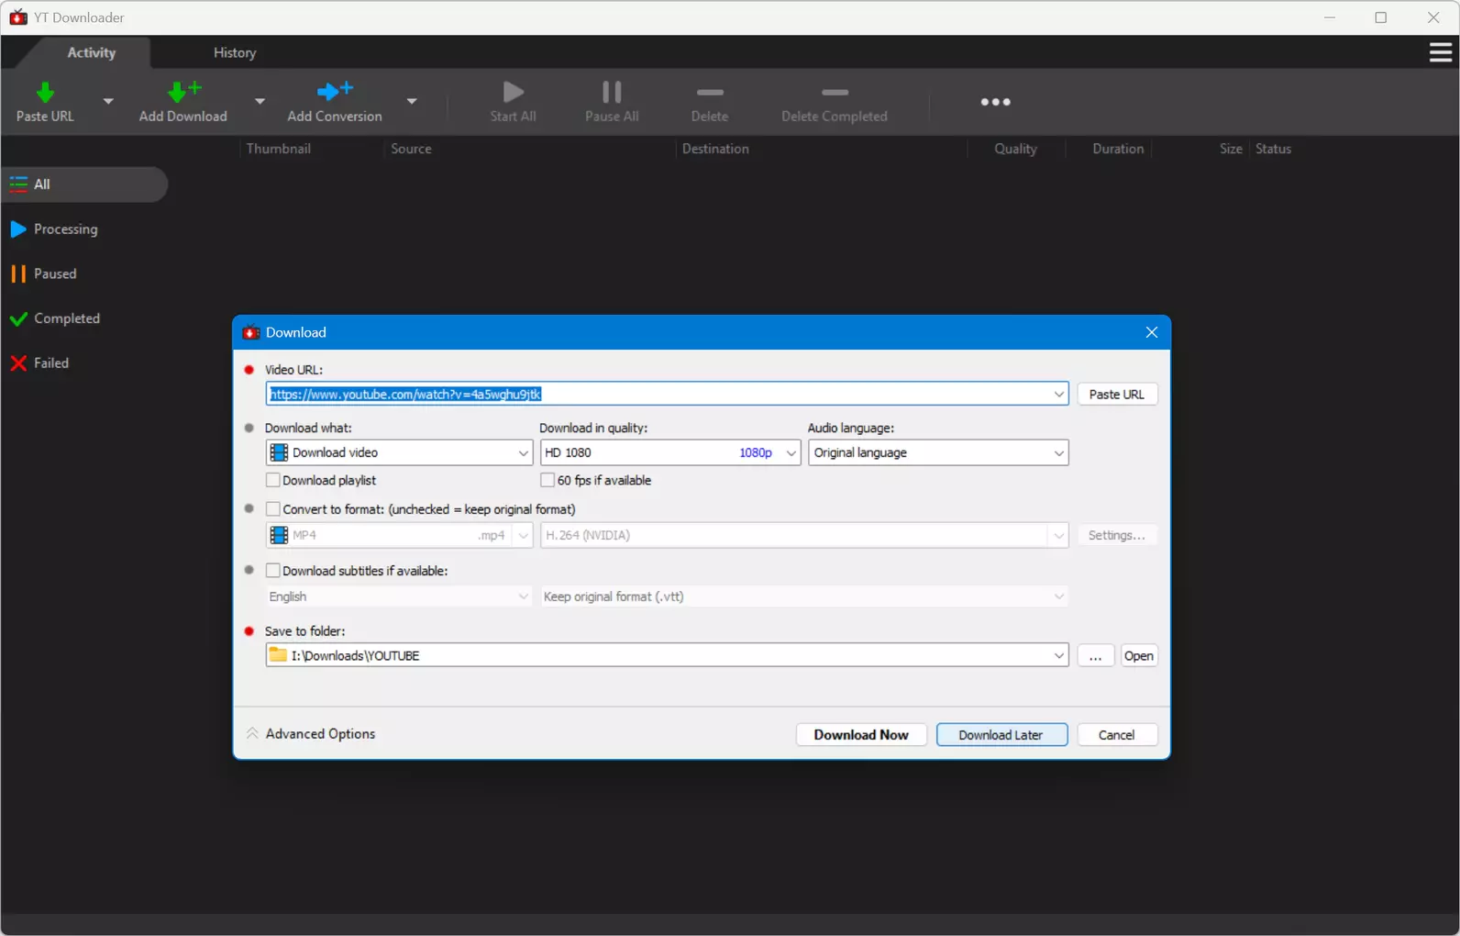
Task: Click the Download Now button
Action: 861,735
